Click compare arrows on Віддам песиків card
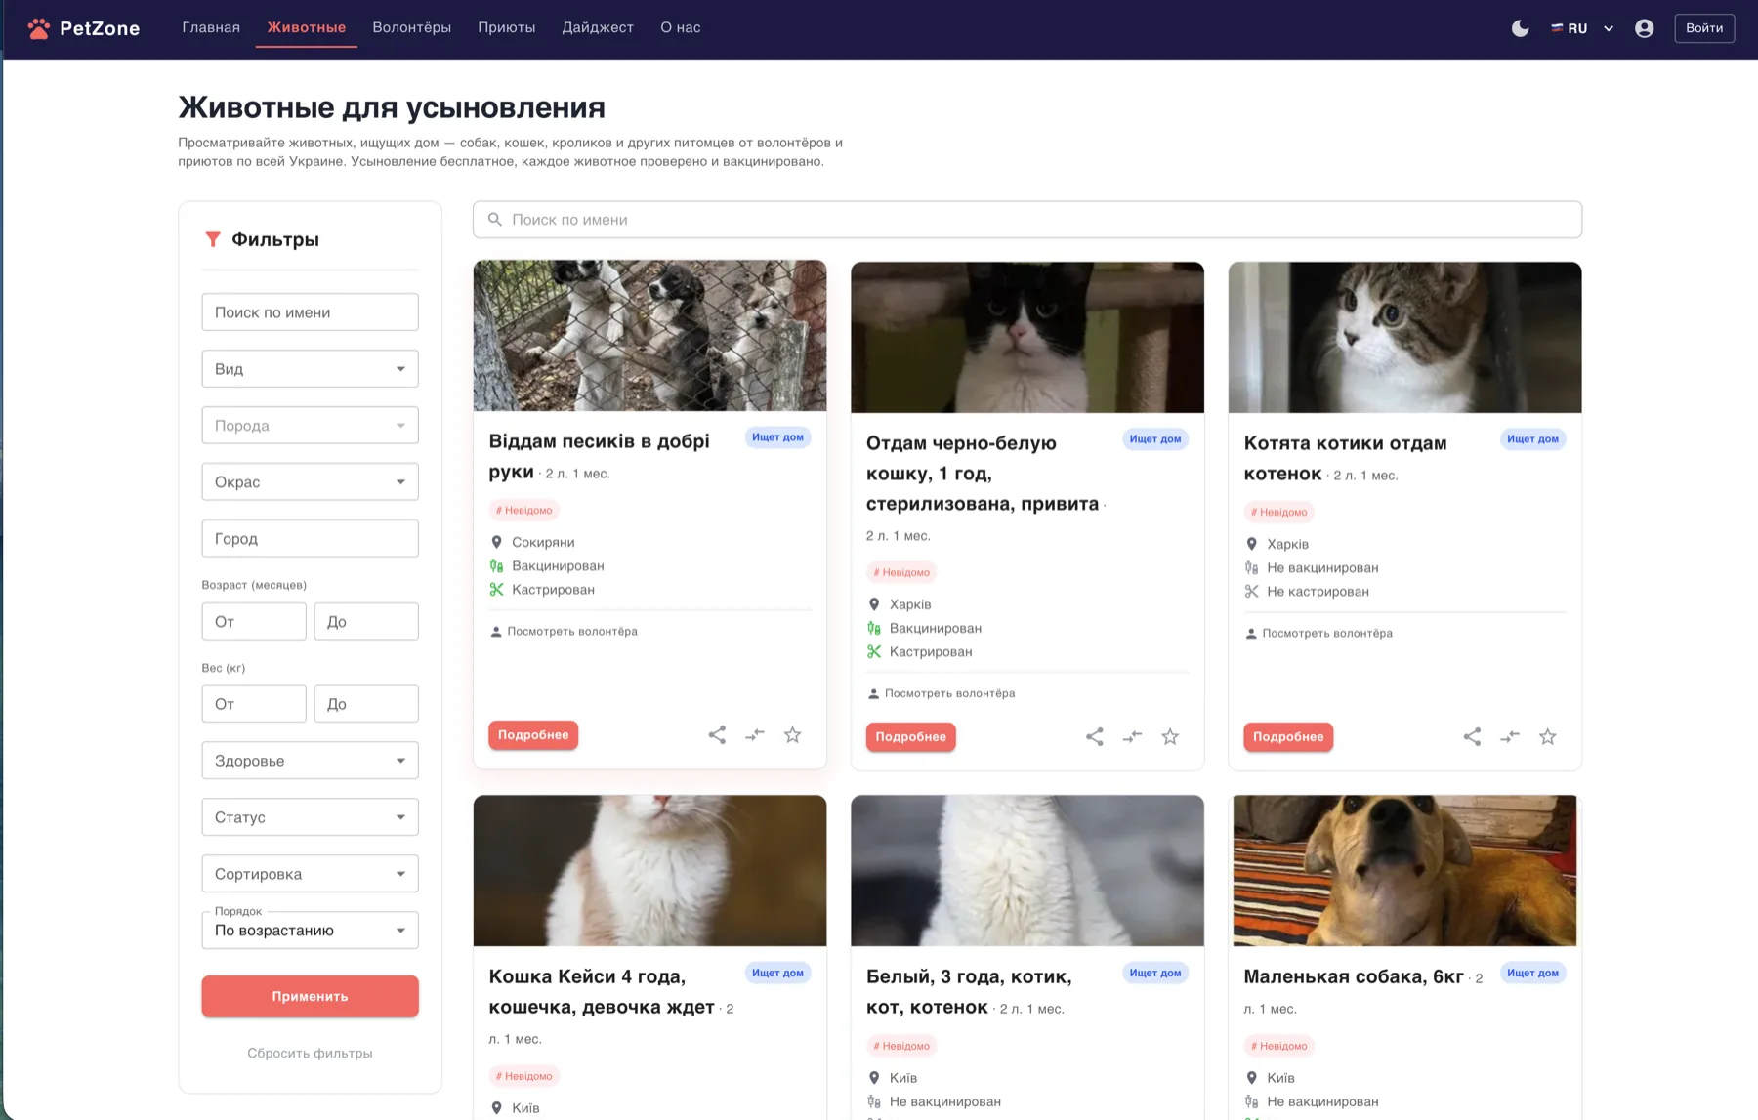Viewport: 1758px width, 1120px height. coord(755,735)
